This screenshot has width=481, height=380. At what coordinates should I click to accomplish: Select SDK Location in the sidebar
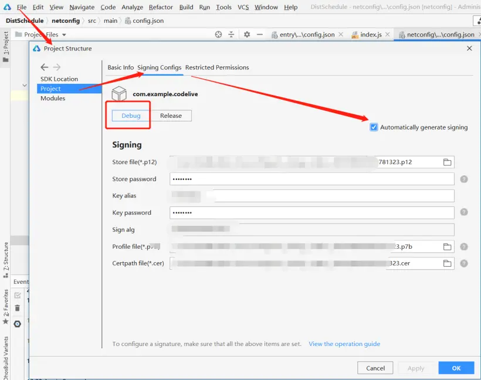(x=59, y=79)
